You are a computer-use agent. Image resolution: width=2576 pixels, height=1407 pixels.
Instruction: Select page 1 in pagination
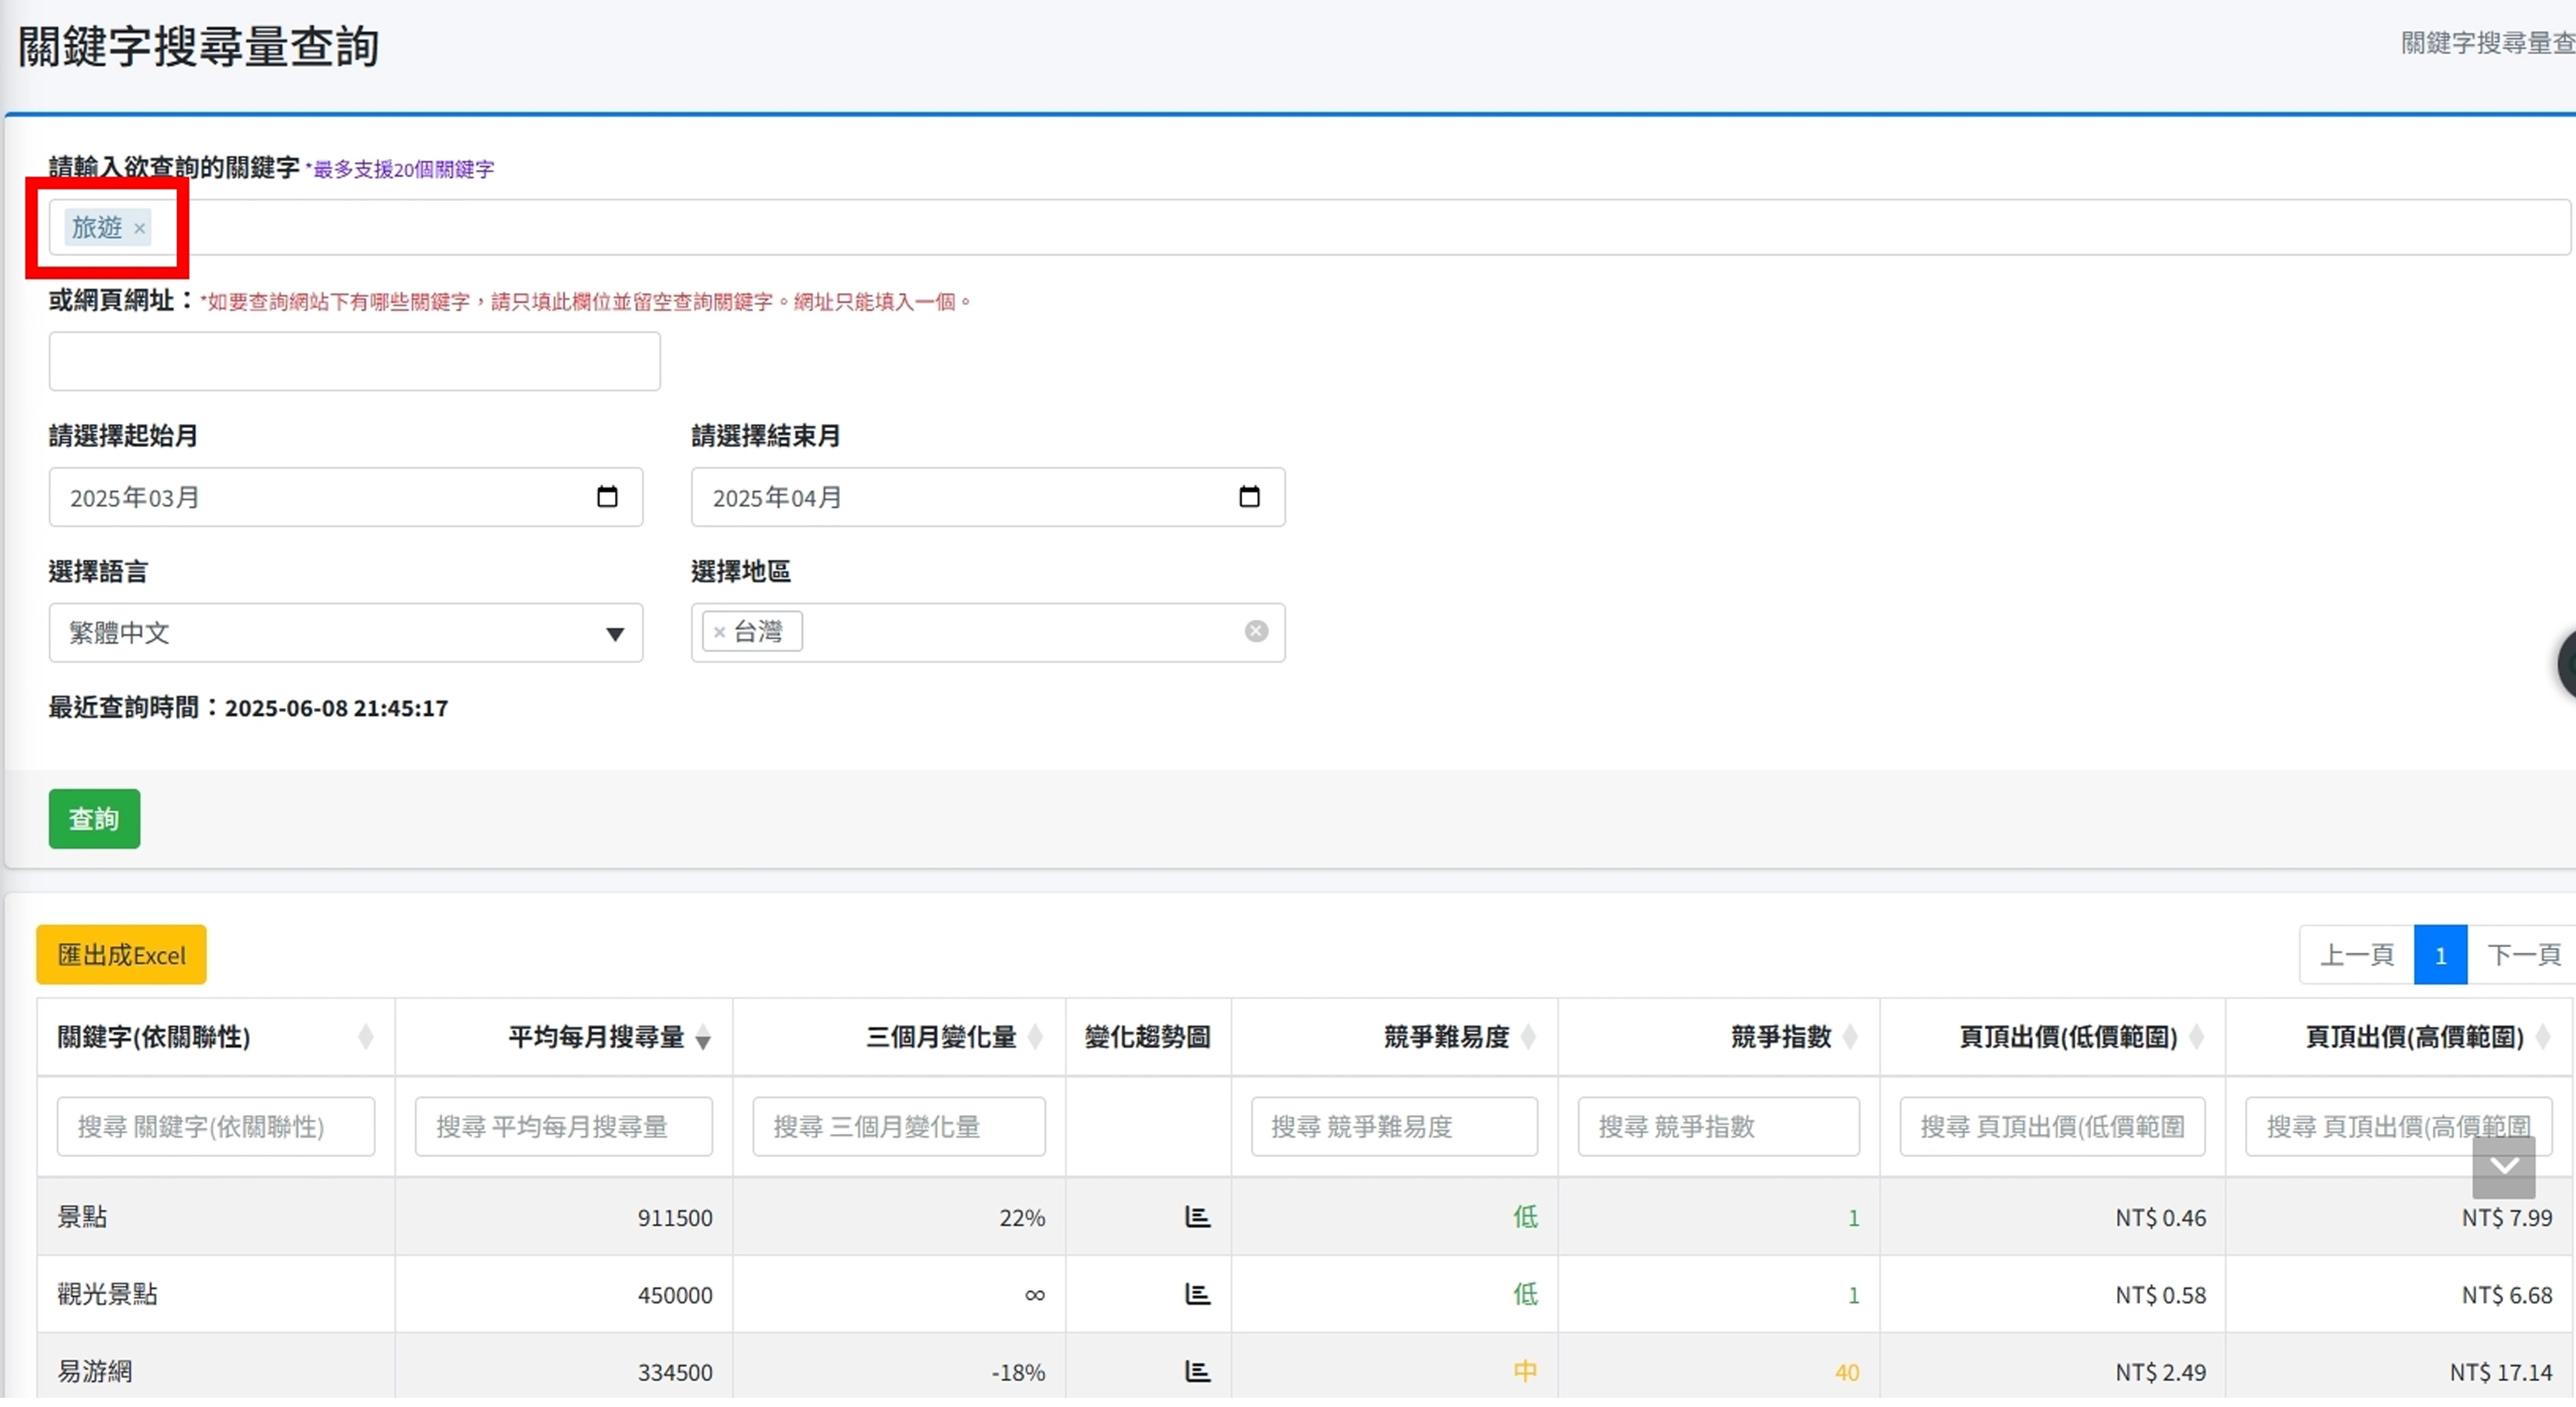[x=2440, y=954]
